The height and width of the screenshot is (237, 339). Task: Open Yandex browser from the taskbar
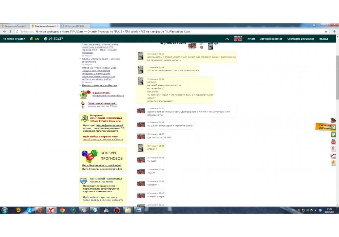[51, 210]
